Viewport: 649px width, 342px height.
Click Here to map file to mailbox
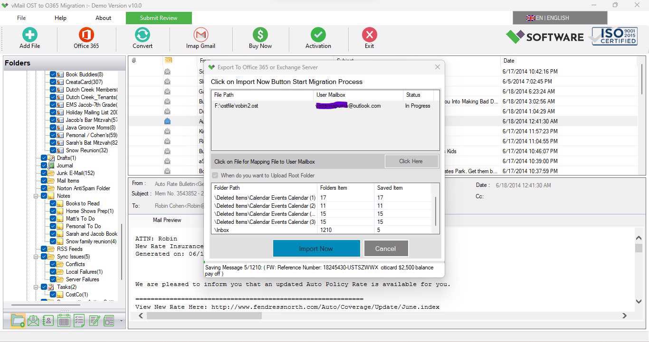coord(410,161)
